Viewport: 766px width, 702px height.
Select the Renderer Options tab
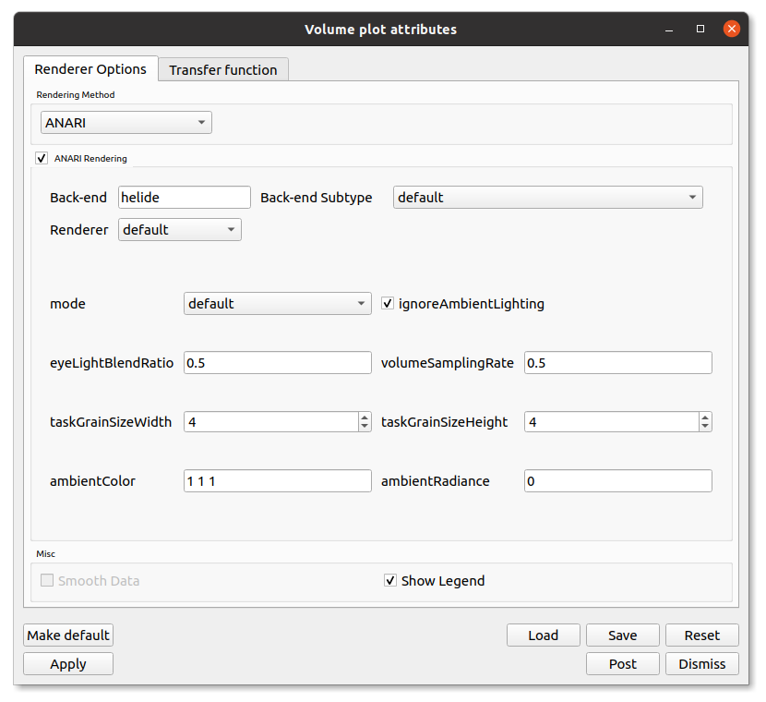(90, 69)
